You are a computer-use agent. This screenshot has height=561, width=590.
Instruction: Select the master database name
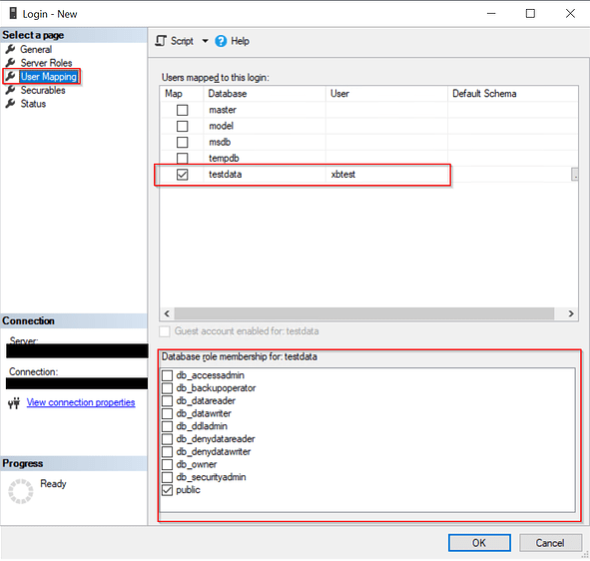[x=223, y=110]
